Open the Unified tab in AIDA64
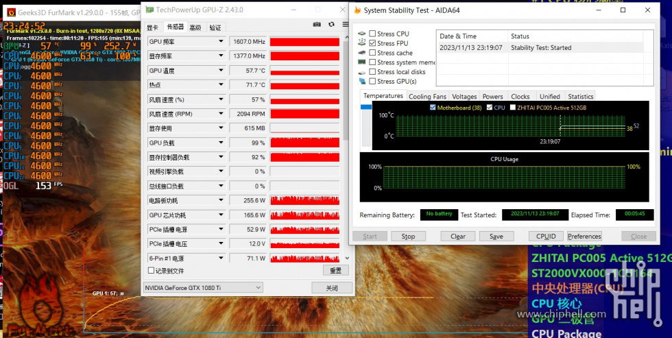This screenshot has width=672, height=338. 549,97
